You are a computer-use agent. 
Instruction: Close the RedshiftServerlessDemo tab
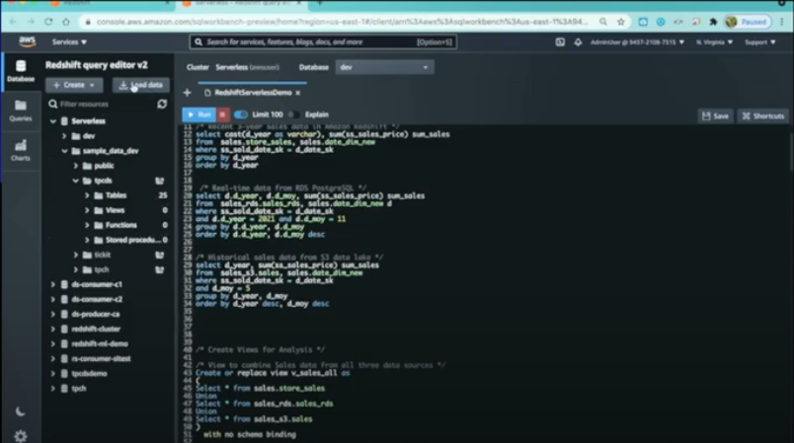pos(298,93)
